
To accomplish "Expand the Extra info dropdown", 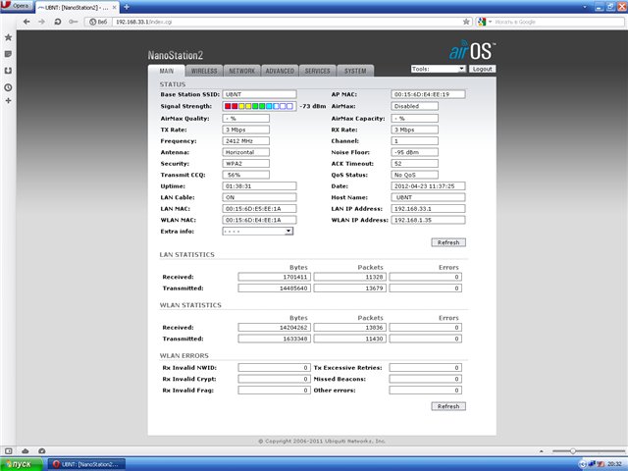I will pos(258,232).
